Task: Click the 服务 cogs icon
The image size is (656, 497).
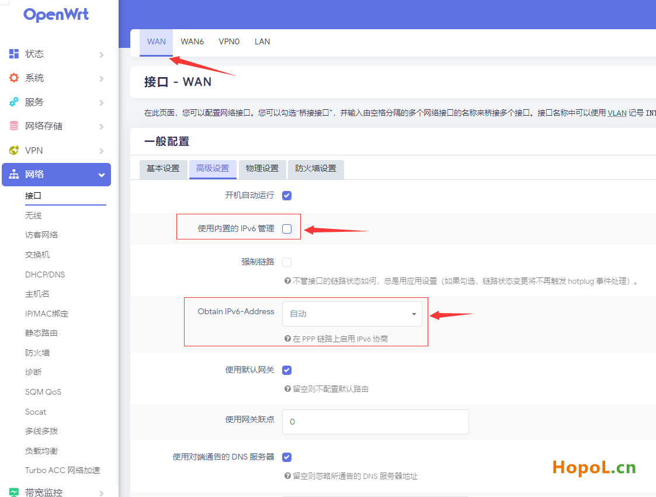Action: [14, 102]
